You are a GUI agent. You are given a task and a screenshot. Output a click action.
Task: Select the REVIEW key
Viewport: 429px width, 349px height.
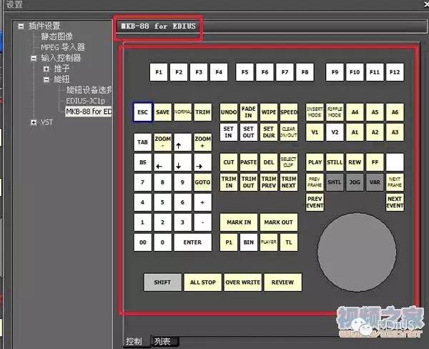283,282
